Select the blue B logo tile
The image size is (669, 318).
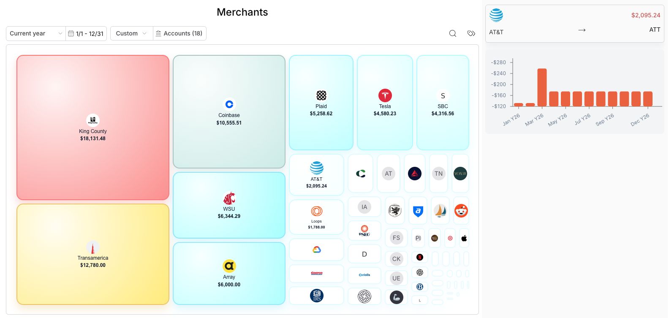coord(420,287)
